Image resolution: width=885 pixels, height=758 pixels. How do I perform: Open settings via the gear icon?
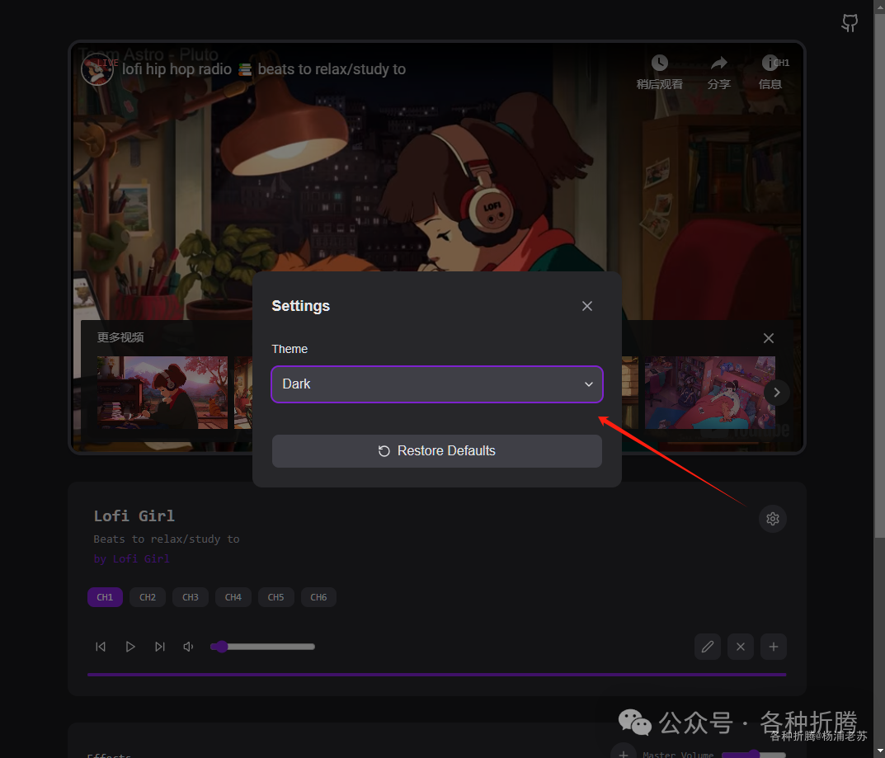click(773, 519)
